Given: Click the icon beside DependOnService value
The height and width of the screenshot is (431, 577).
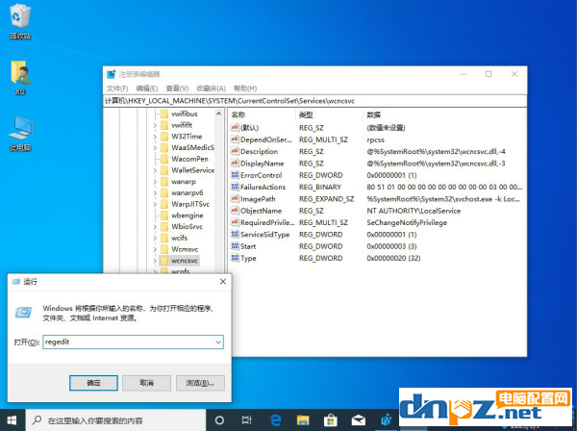Looking at the screenshot, I should (235, 139).
